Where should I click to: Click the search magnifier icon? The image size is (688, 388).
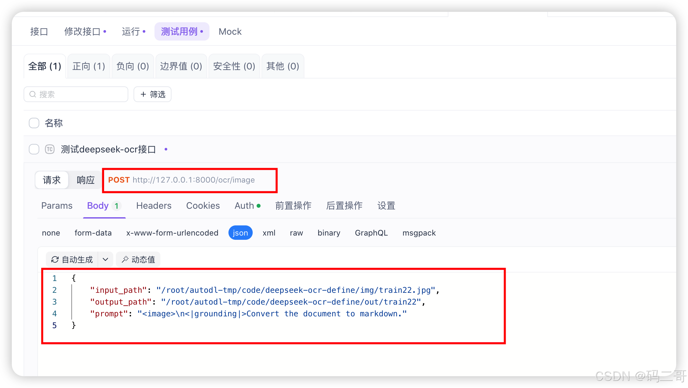[33, 94]
